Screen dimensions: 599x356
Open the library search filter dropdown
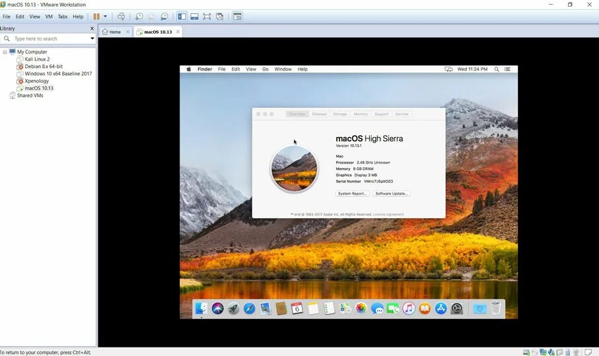click(92, 38)
